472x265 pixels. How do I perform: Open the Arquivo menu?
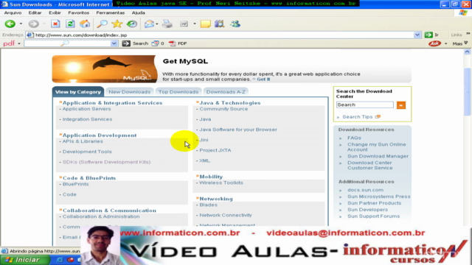pos(13,13)
